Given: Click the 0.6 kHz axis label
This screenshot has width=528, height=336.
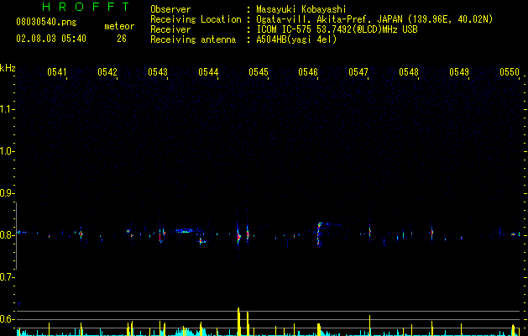Looking at the screenshot, I should pos(7,319).
